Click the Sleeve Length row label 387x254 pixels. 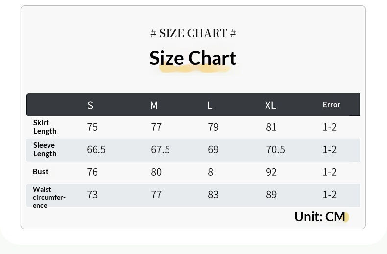point(45,149)
